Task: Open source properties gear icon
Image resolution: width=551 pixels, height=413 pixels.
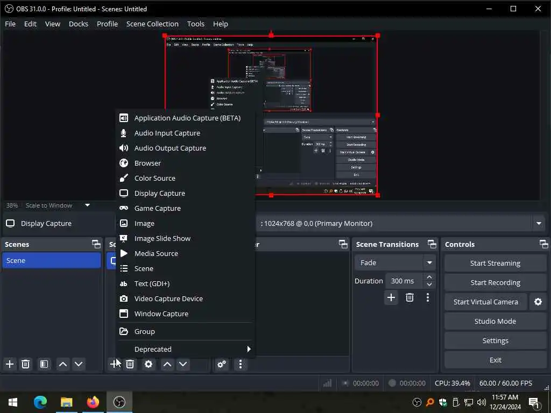Action: click(x=149, y=364)
